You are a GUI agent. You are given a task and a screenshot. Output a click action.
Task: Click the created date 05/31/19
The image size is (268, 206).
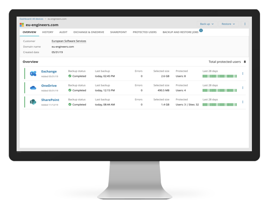coord(57,52)
